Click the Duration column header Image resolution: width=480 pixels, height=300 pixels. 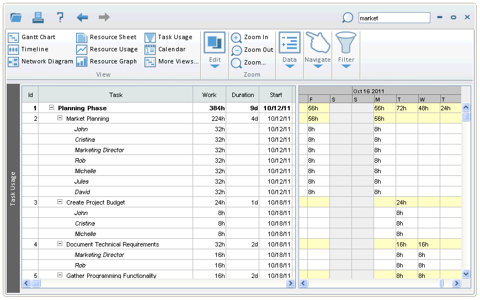click(x=243, y=95)
